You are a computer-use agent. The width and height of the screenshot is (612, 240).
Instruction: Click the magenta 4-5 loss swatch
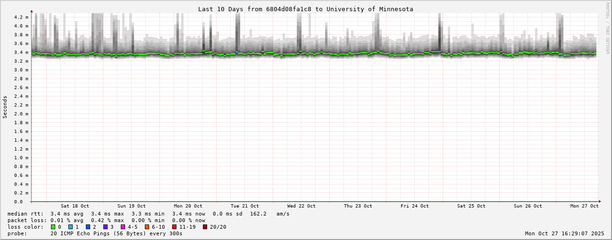123,227
